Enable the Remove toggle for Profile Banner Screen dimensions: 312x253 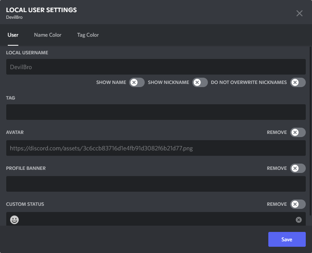click(x=297, y=168)
